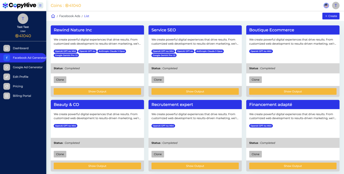Open the user avatar menu in header

336,5
